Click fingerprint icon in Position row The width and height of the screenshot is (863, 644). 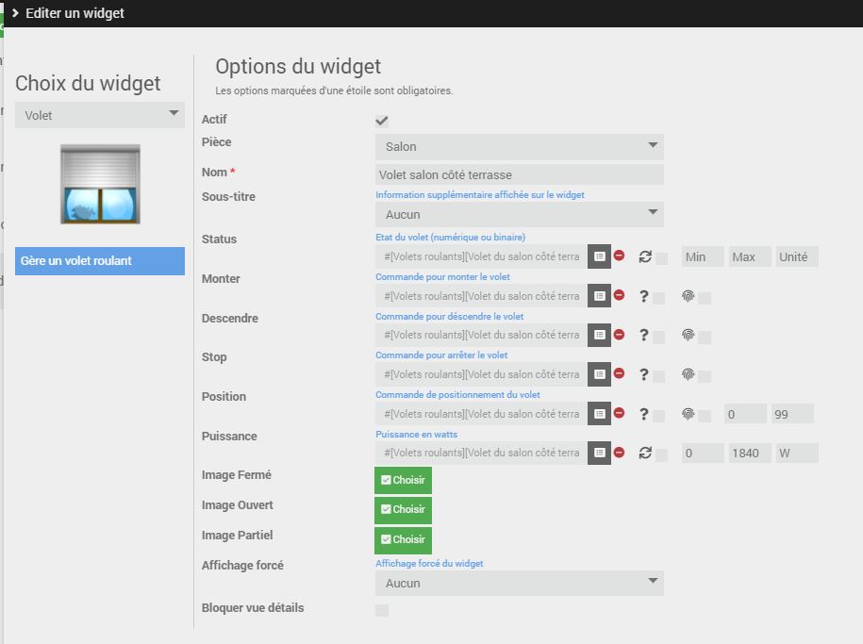(x=689, y=414)
